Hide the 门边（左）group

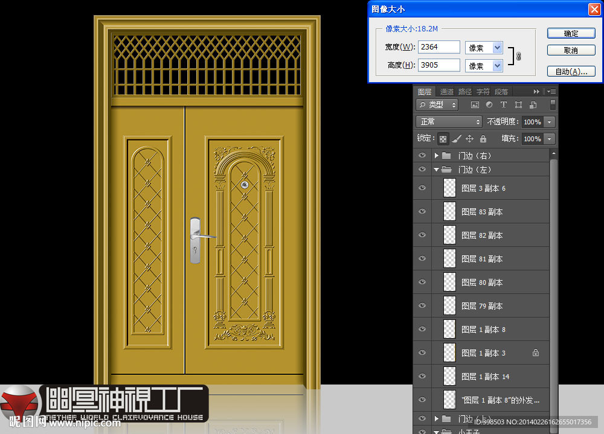click(x=422, y=170)
